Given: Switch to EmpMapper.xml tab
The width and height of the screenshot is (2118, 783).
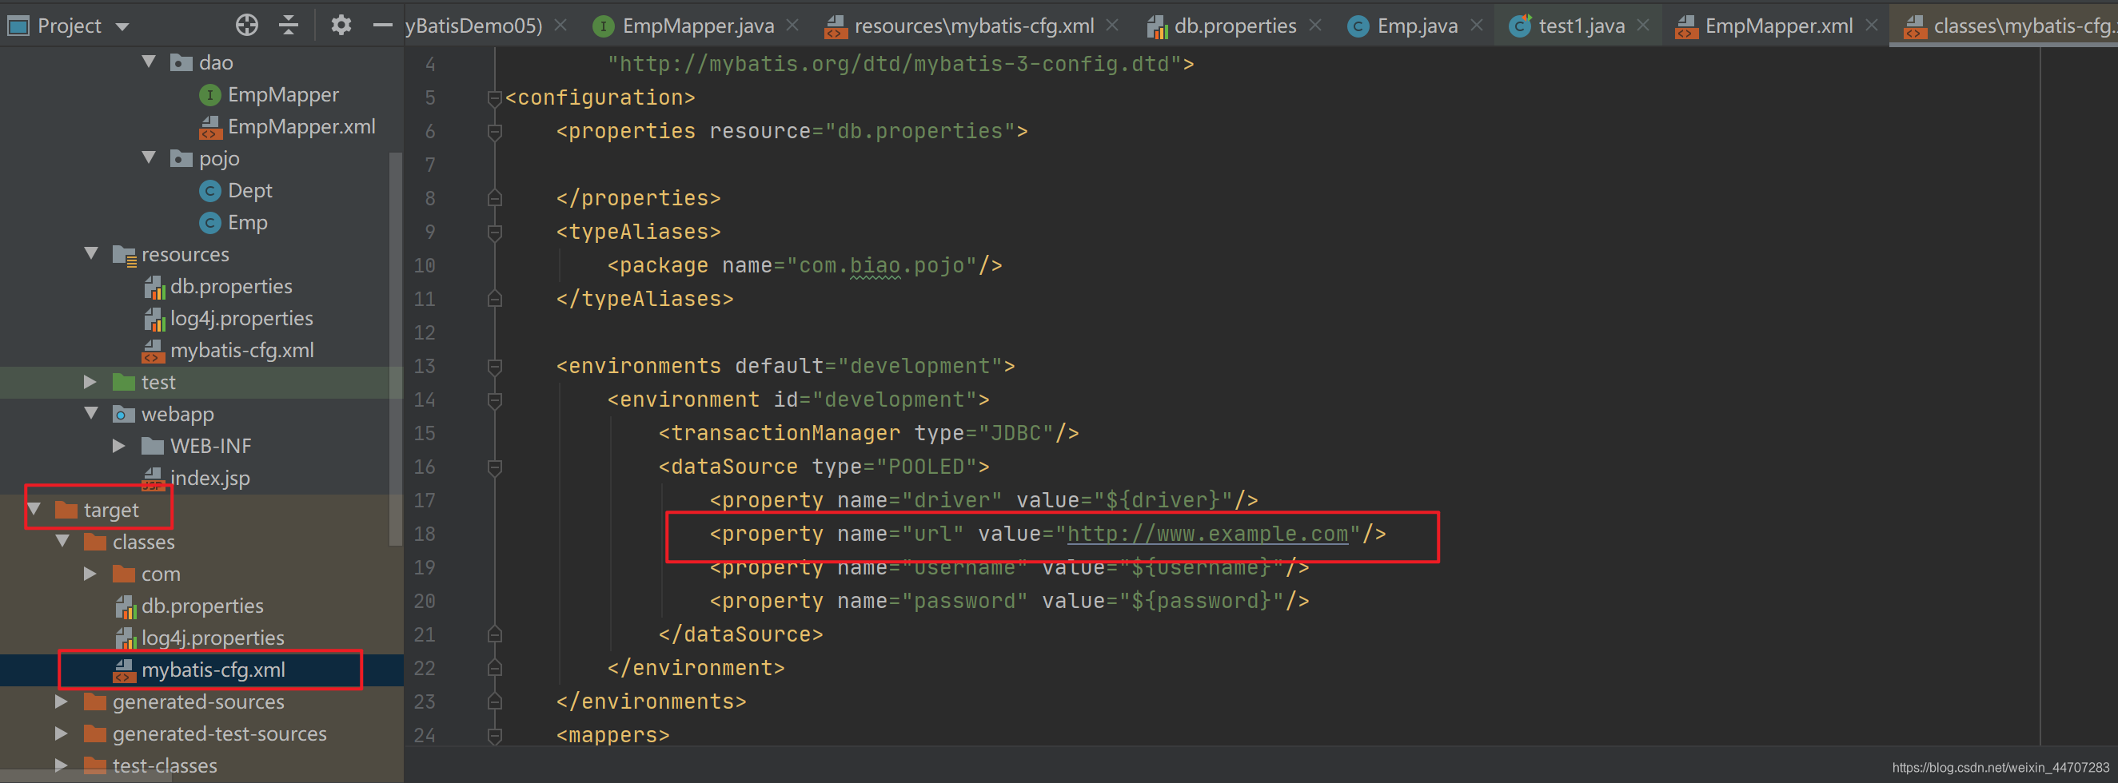Looking at the screenshot, I should [1765, 26].
